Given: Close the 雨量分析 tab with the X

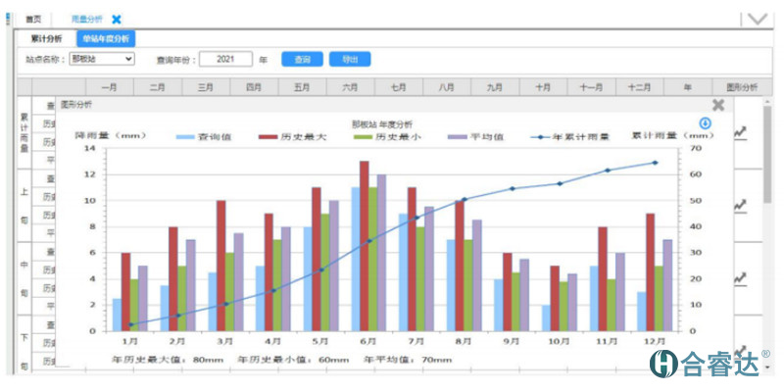Looking at the screenshot, I should (117, 19).
